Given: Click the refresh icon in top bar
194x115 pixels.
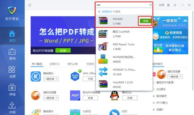Looking at the screenshot, I should pos(30,5).
